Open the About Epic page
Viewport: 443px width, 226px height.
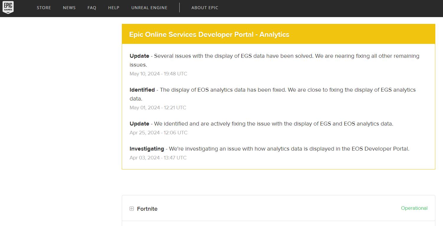[205, 8]
